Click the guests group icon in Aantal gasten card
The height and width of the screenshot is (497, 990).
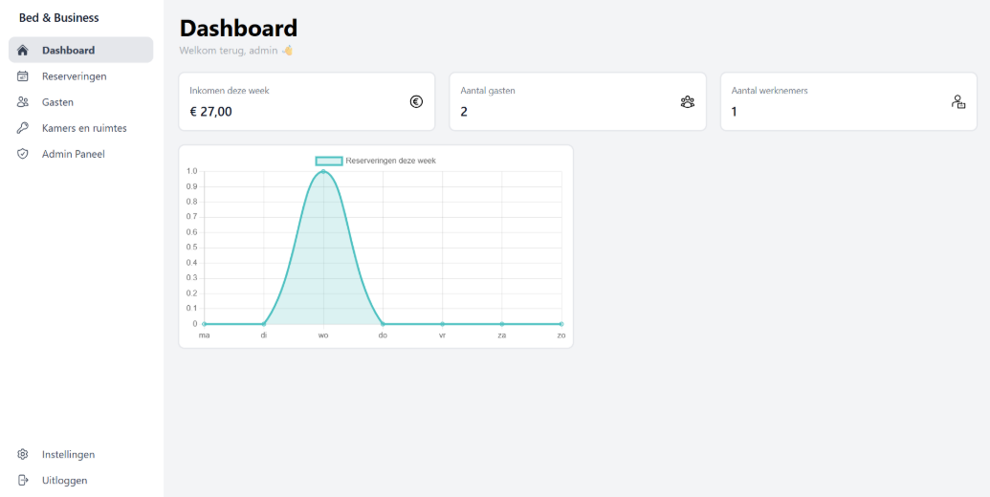pos(687,101)
